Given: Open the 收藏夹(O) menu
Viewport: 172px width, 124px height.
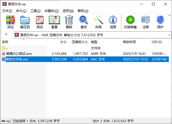Looking at the screenshot, I should (x=52, y=11).
